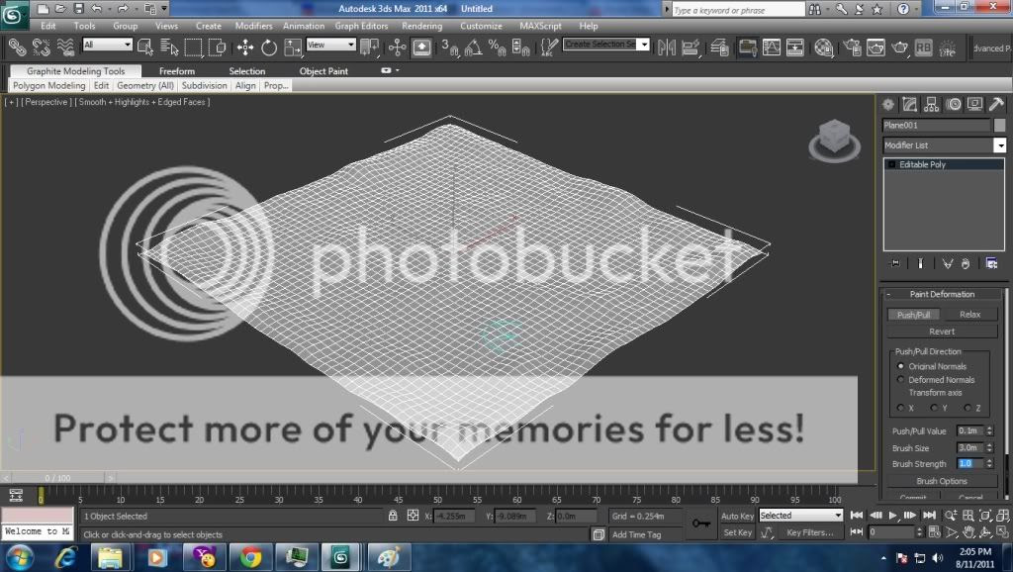Toggle Keyboard Shortcut Override icon
This screenshot has width=1013, height=572.
pyautogui.click(x=421, y=48)
